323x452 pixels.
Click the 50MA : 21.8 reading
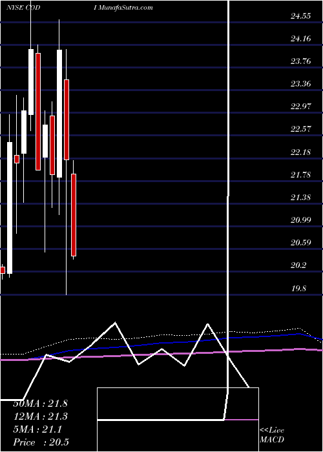(40, 404)
